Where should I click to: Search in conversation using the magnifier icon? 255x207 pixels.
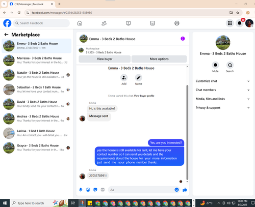(230, 65)
